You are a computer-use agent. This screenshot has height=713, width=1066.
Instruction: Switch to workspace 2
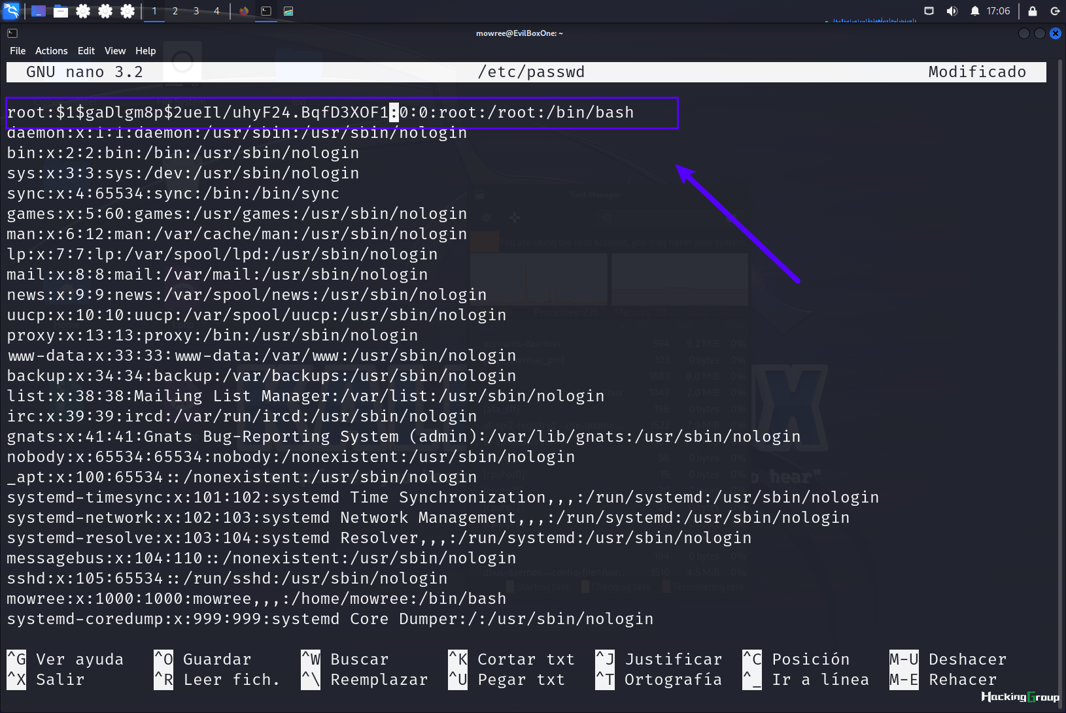[x=175, y=11]
